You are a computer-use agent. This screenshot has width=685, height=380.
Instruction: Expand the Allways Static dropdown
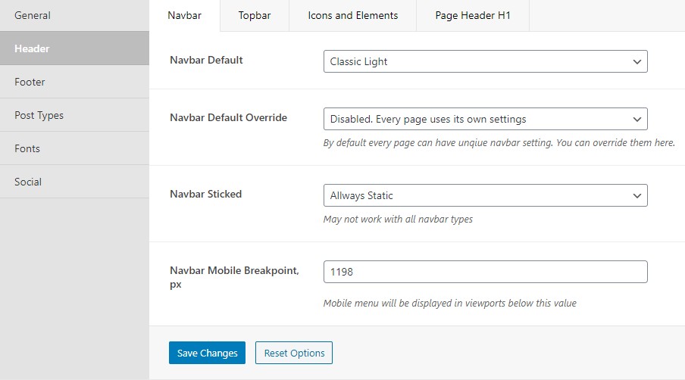pos(486,195)
